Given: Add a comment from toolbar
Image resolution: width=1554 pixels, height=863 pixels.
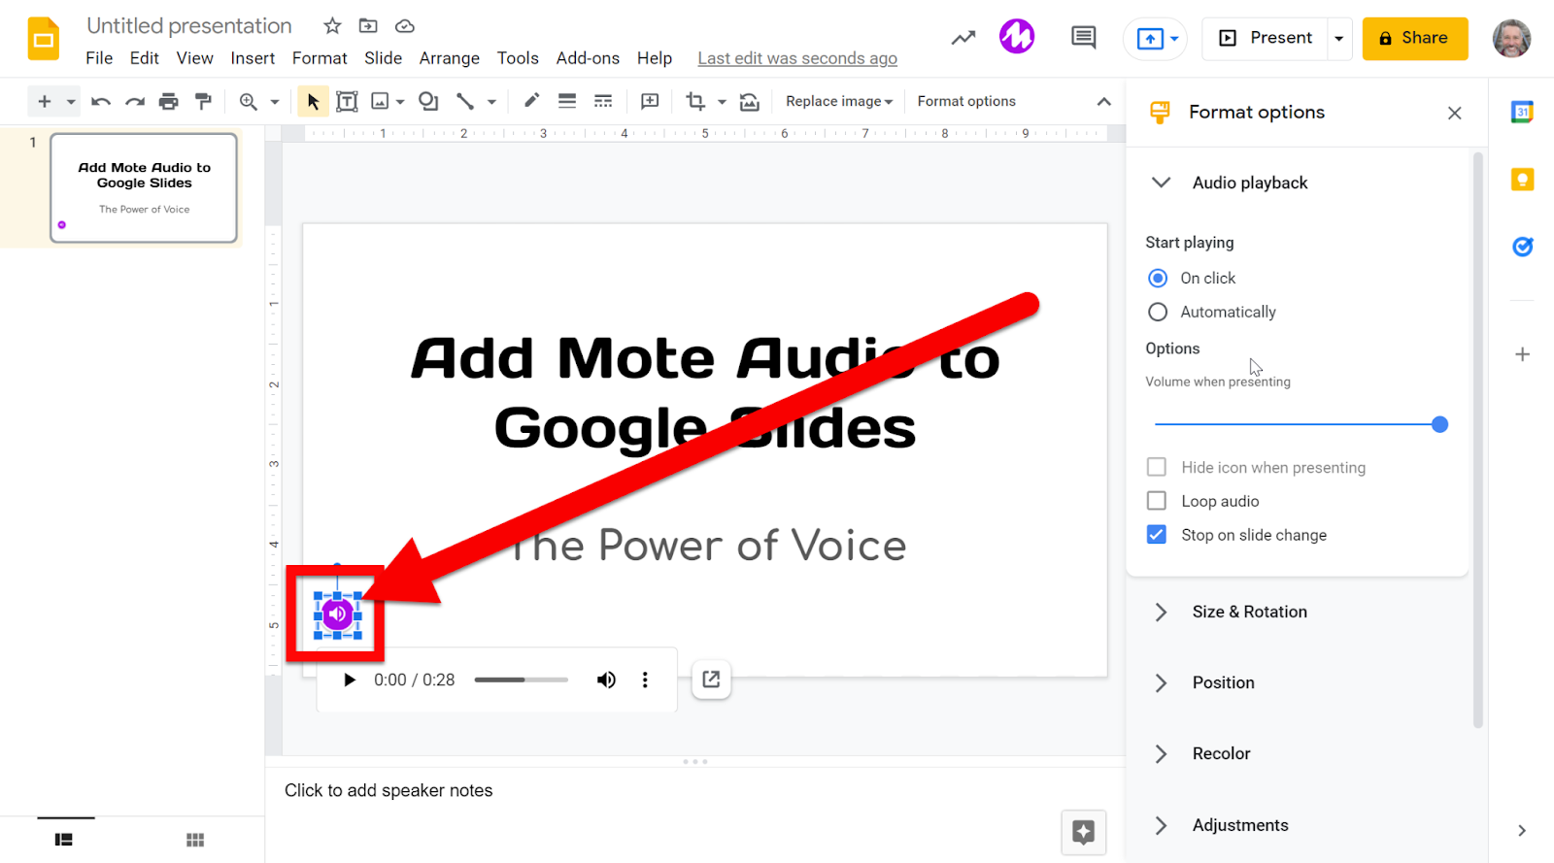Looking at the screenshot, I should point(650,101).
